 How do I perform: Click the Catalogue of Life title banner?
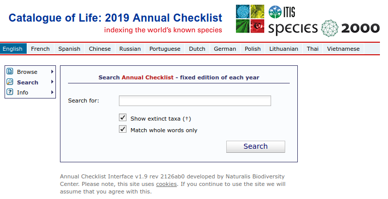click(115, 18)
